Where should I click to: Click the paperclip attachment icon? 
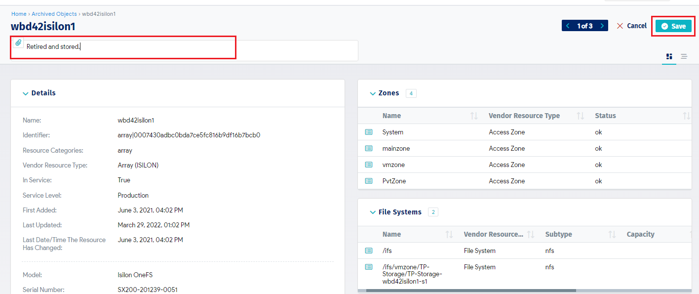click(18, 43)
